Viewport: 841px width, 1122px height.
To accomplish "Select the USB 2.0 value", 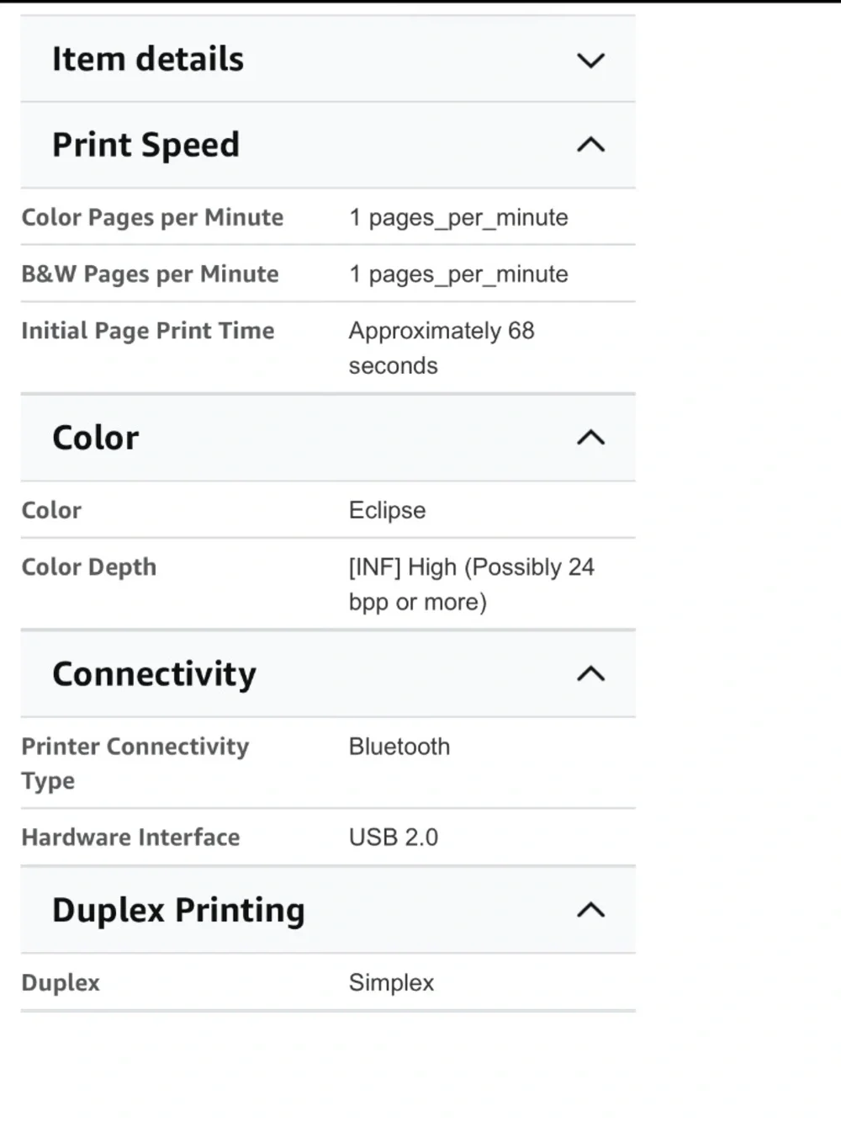I will pos(394,838).
